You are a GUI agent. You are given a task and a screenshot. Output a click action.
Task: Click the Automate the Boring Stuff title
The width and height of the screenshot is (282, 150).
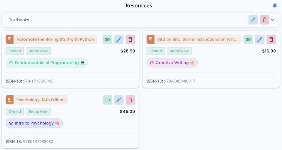(x=55, y=39)
